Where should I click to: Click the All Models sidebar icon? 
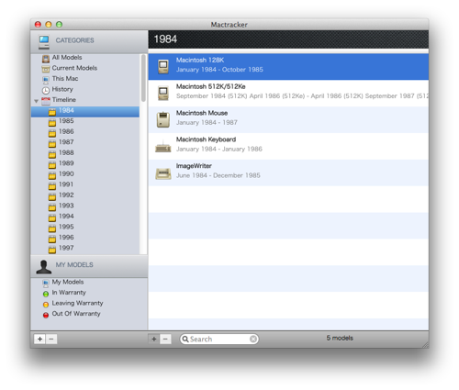click(x=46, y=59)
